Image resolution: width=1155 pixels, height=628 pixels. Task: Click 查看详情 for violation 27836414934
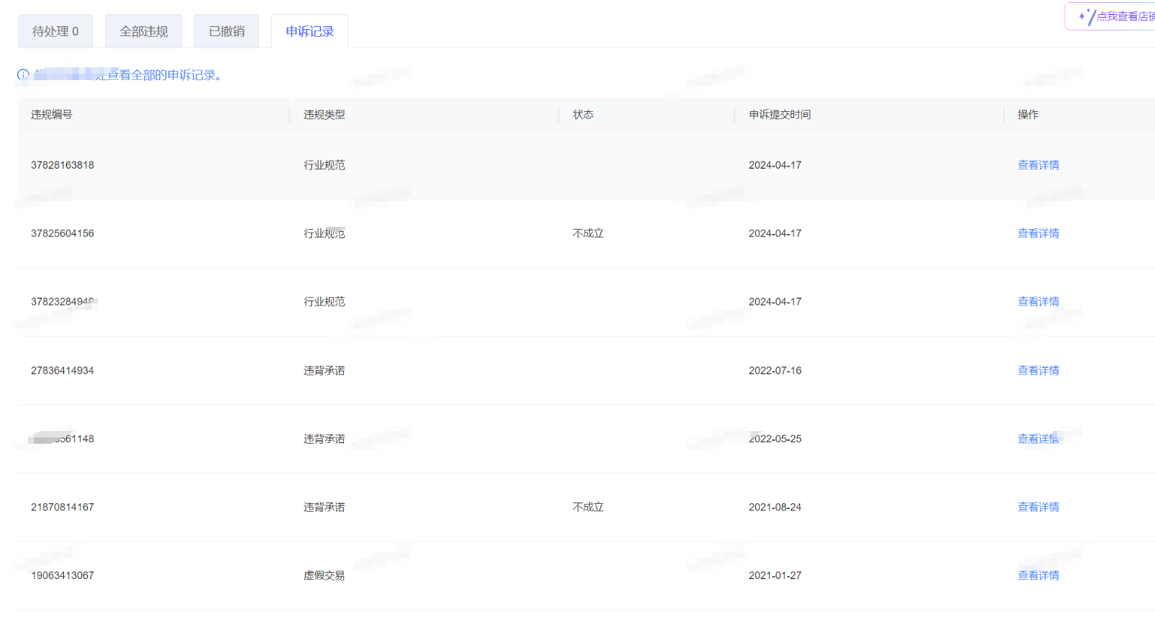point(1038,371)
